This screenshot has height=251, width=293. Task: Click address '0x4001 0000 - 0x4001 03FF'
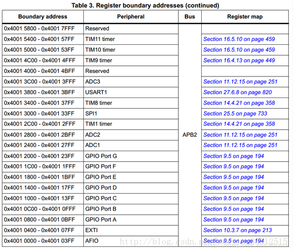39,241
